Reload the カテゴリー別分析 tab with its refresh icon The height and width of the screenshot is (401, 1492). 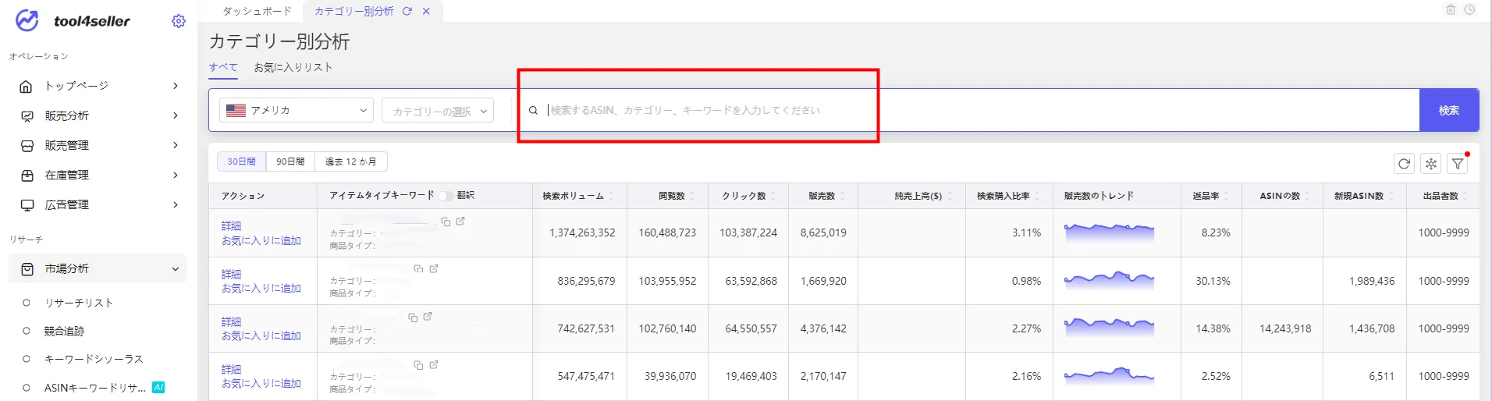[407, 11]
